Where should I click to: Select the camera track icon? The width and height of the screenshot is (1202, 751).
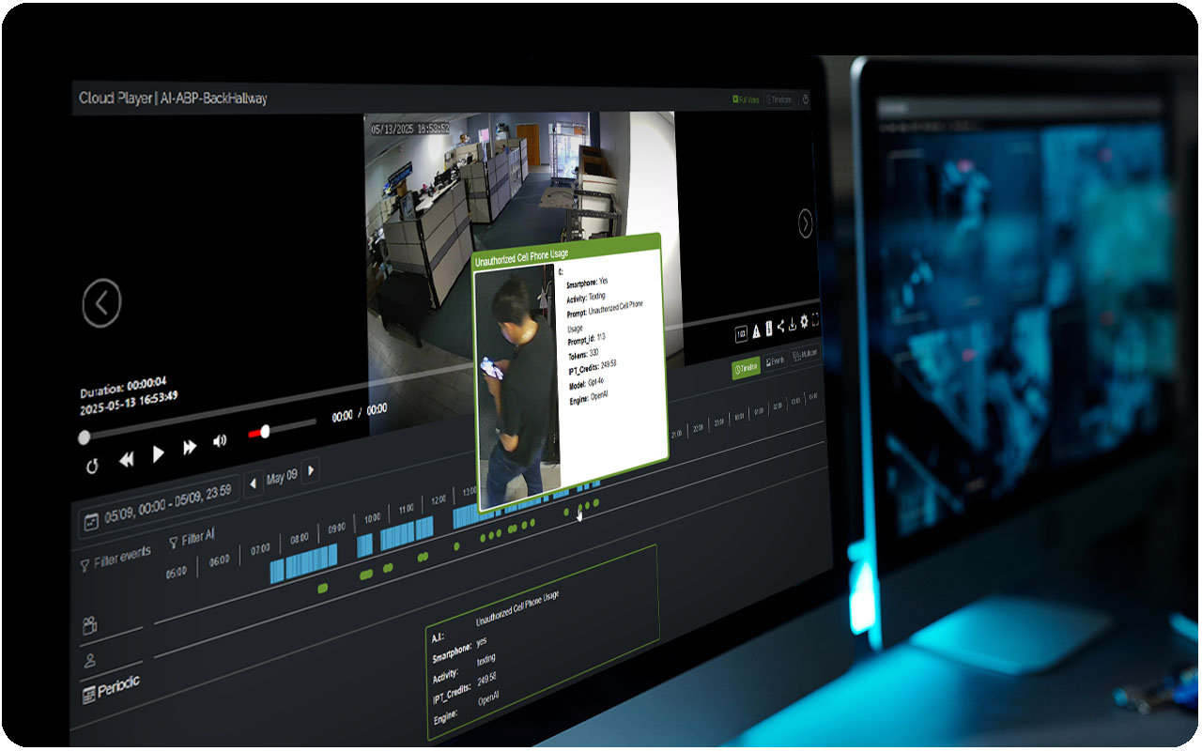90,624
